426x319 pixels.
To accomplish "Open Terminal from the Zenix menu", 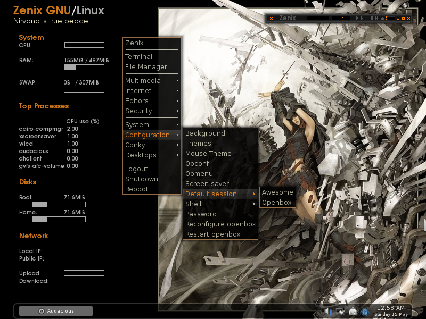I will point(152,57).
